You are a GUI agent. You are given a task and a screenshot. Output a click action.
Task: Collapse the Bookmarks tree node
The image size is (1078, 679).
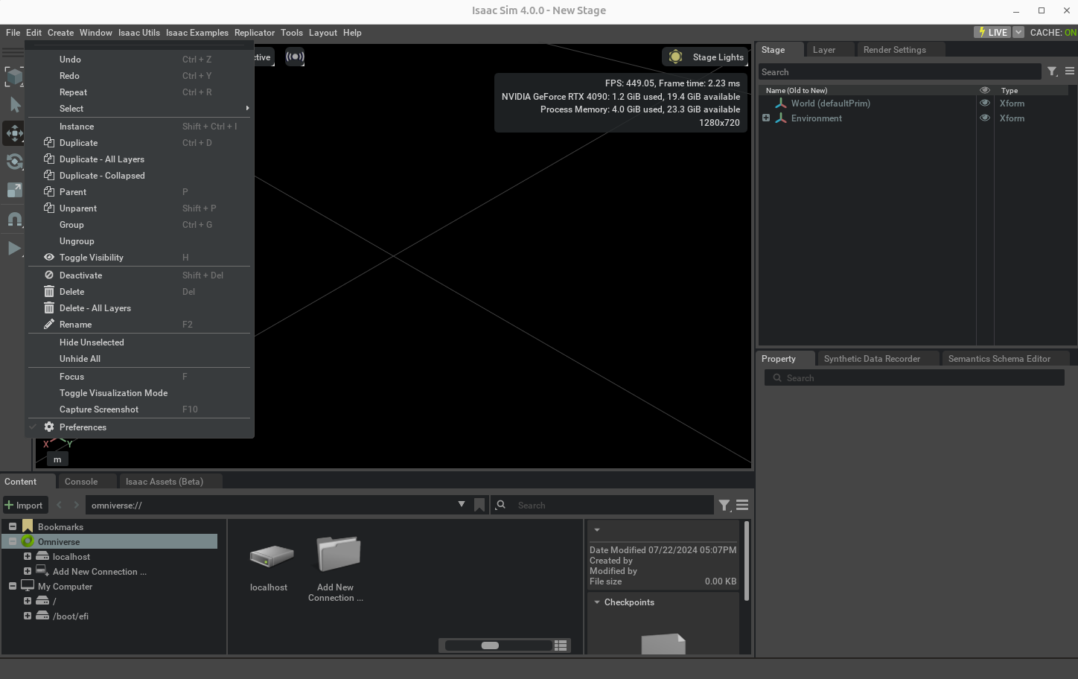click(x=13, y=526)
